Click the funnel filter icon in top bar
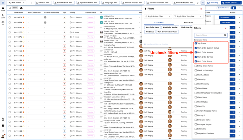This screenshot has width=243, height=140. tap(203, 3)
